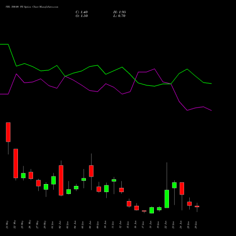
Task: Click the 27 May date axis label
Action: 37,225
